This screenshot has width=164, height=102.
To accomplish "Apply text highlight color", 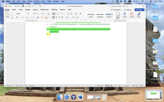I will [x=42, y=17].
